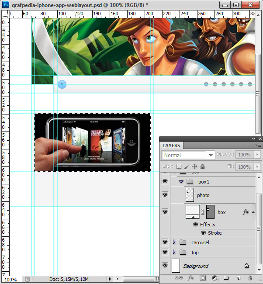The image size is (263, 284).
Task: Click the Effects label
Action: click(x=208, y=225)
